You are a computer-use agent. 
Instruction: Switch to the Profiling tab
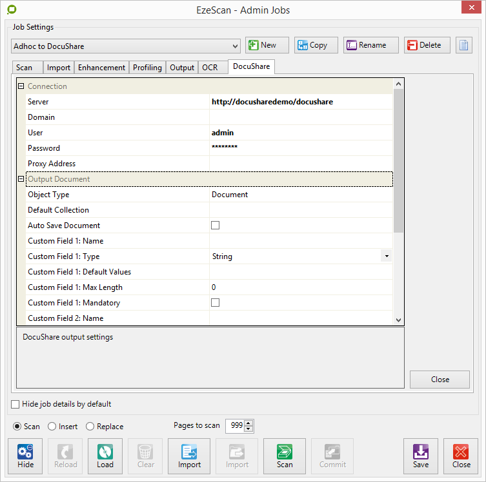tap(147, 68)
